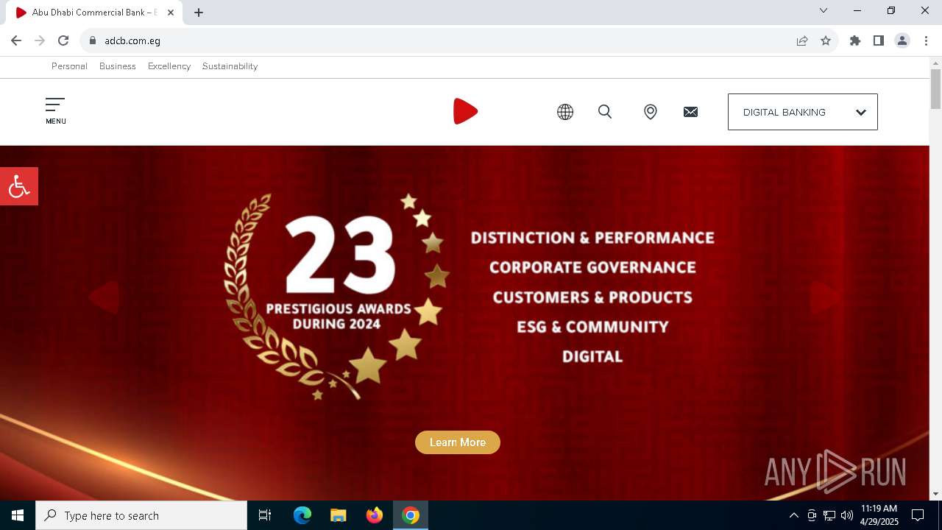
Task: Show previous banner slide
Action: [x=104, y=297]
